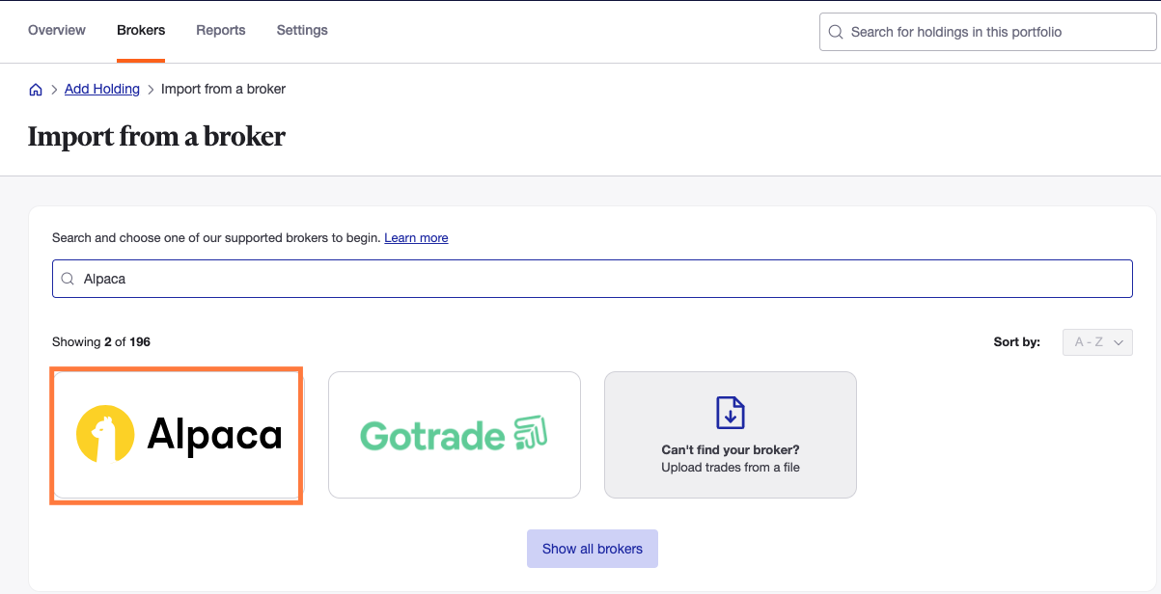The width and height of the screenshot is (1161, 594).
Task: Click the 'Sort by:' label
Action: click(1016, 342)
